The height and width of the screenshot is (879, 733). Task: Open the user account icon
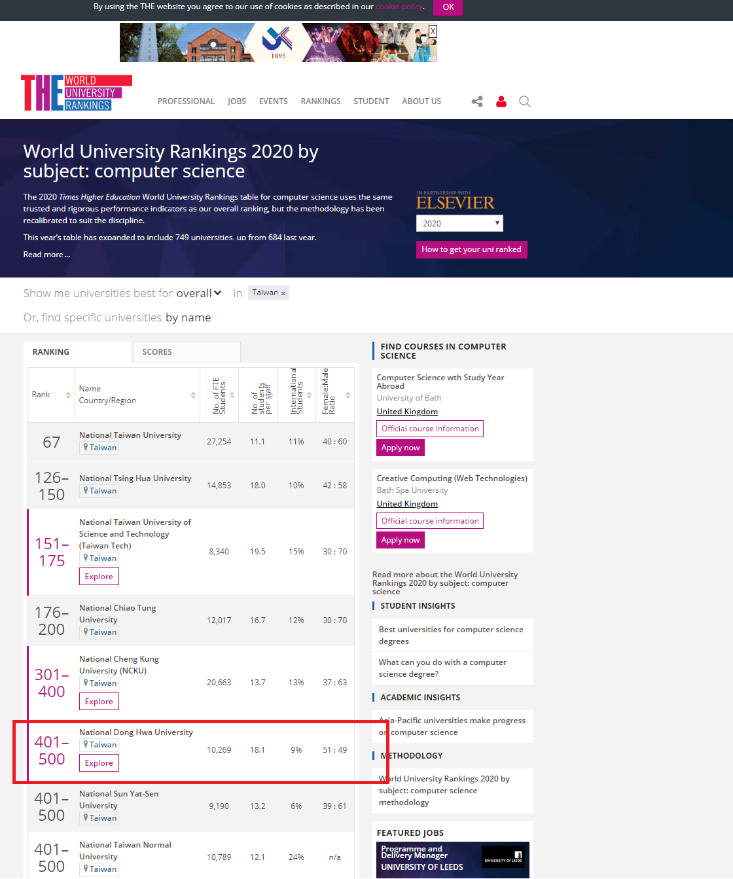pos(501,101)
